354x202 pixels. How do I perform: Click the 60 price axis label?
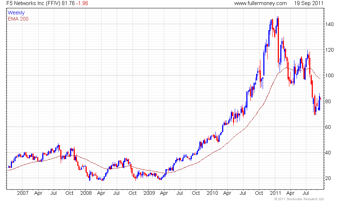(328, 127)
